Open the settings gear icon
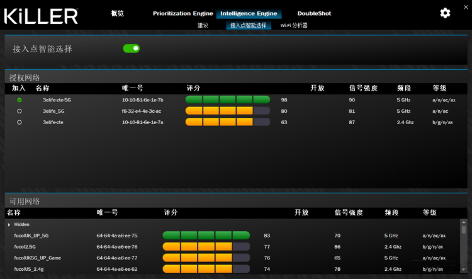This screenshot has width=472, height=279. [x=445, y=13]
